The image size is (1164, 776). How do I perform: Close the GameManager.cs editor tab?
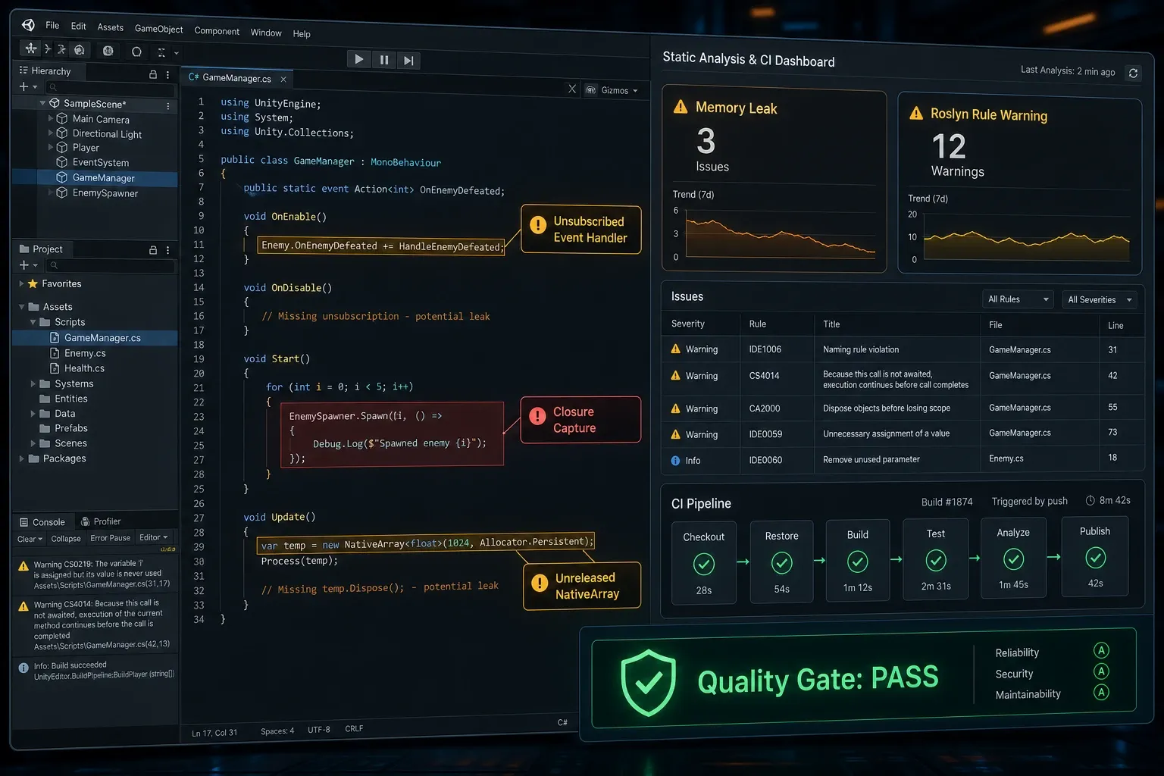[x=283, y=79]
